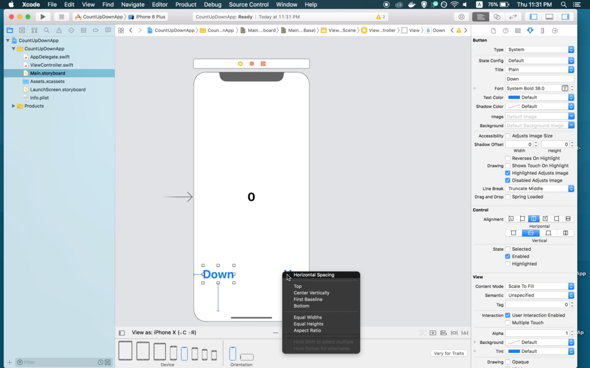Uncheck Disabled Adjusts Image
The image size is (590, 368).
coord(508,181)
